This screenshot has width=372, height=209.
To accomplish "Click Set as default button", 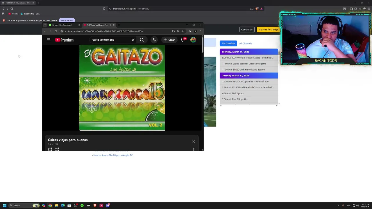I will pos(67,20).
